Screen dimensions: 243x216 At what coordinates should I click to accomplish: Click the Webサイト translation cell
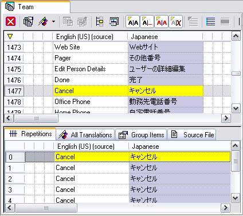coord(166,47)
